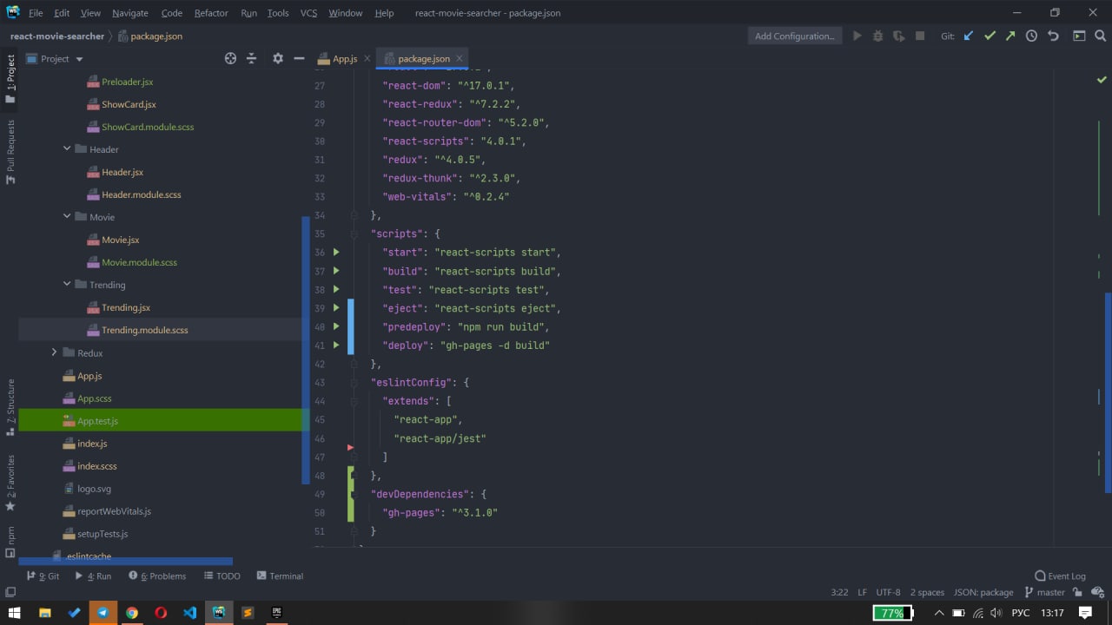Click locate file target icon in Project panel

pos(230,58)
